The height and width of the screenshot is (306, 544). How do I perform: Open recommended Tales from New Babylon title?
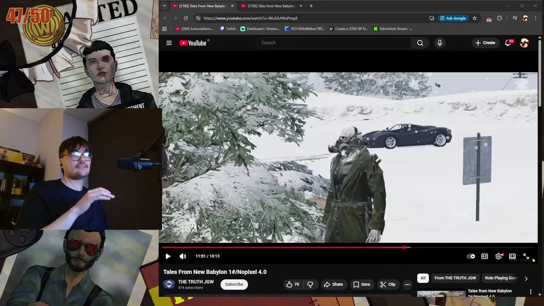point(490,293)
